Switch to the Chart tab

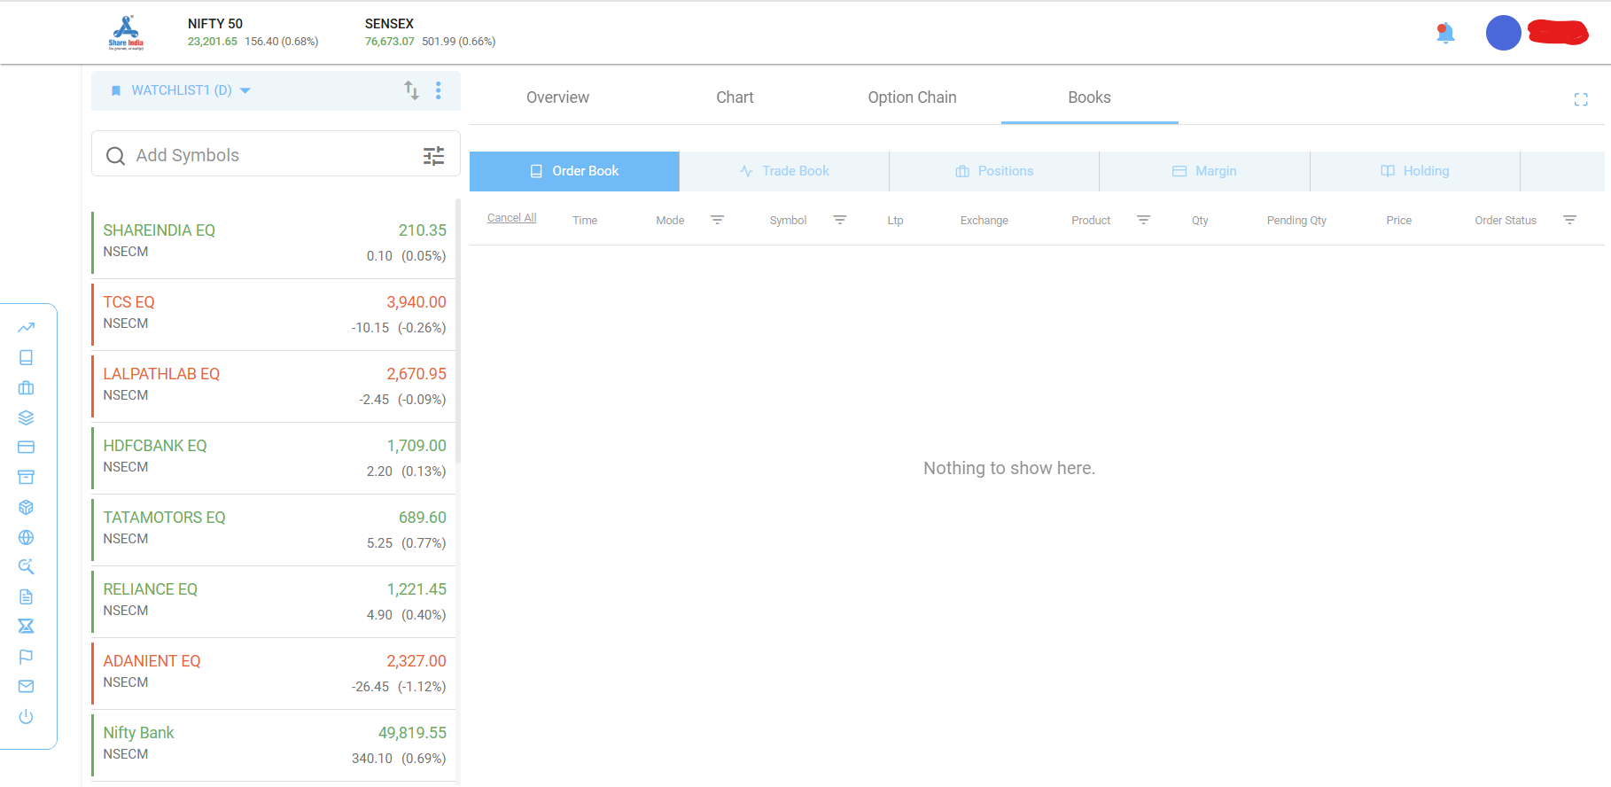(735, 97)
